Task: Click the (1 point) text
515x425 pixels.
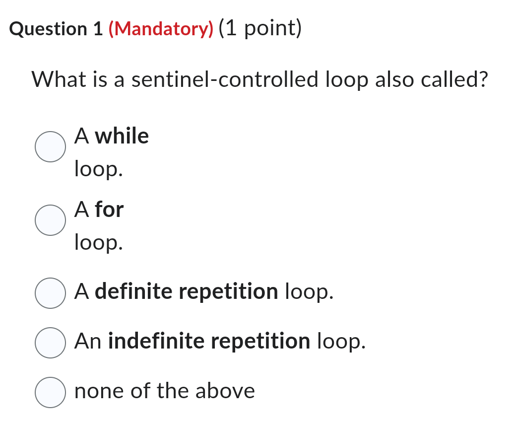Action: tap(258, 29)
